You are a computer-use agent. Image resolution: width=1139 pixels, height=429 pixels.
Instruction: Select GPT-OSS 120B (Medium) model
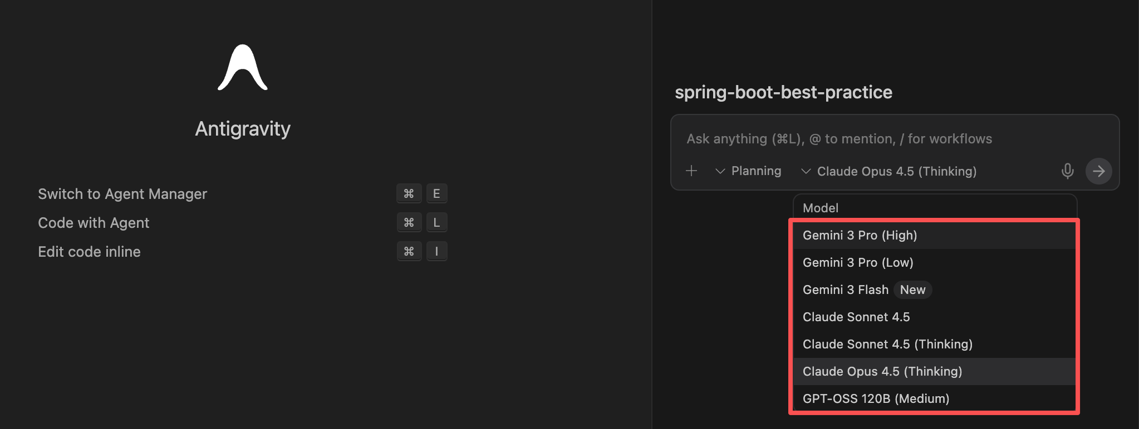[876, 398]
